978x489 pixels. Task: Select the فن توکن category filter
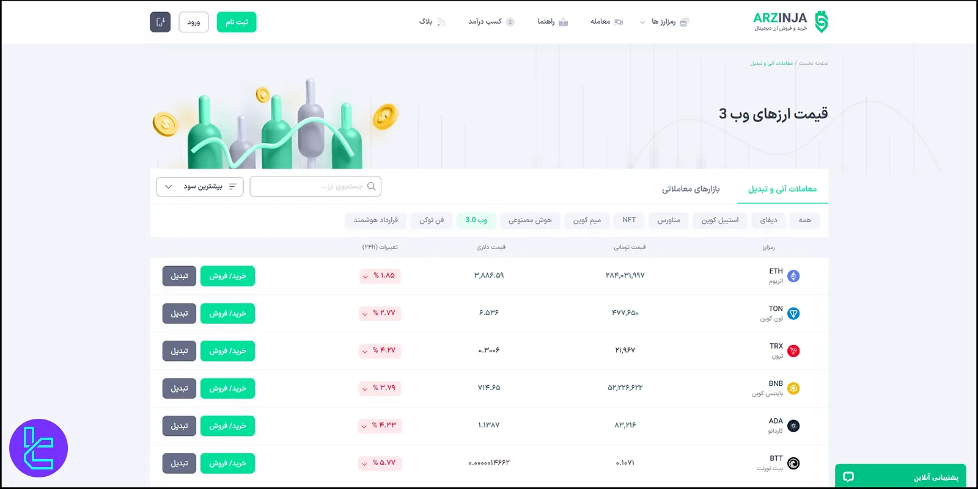tap(432, 220)
